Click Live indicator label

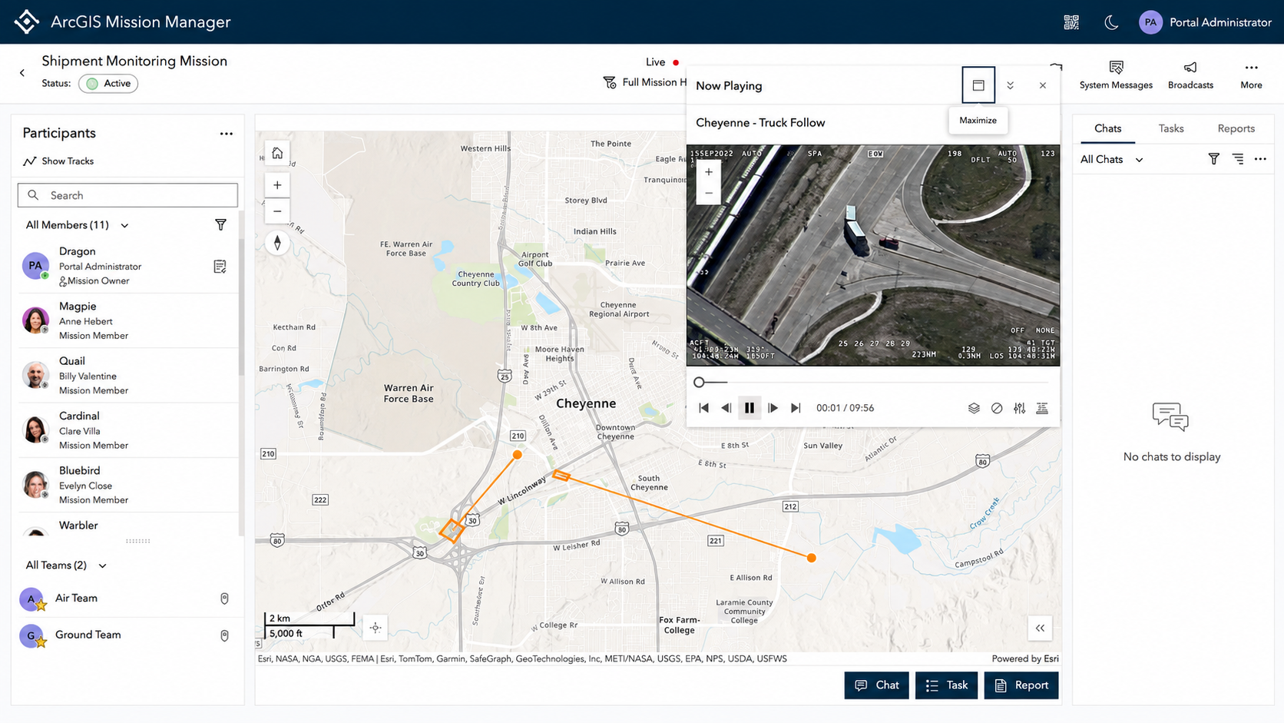pyautogui.click(x=655, y=62)
